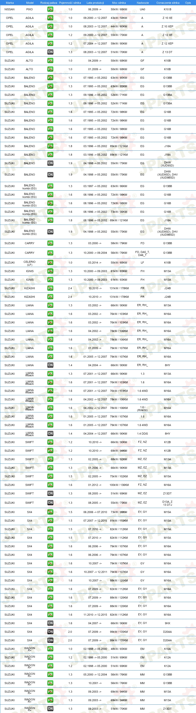Click the Lata produkcji column header
Screen dimensions: 196x713
tap(95, 3)
